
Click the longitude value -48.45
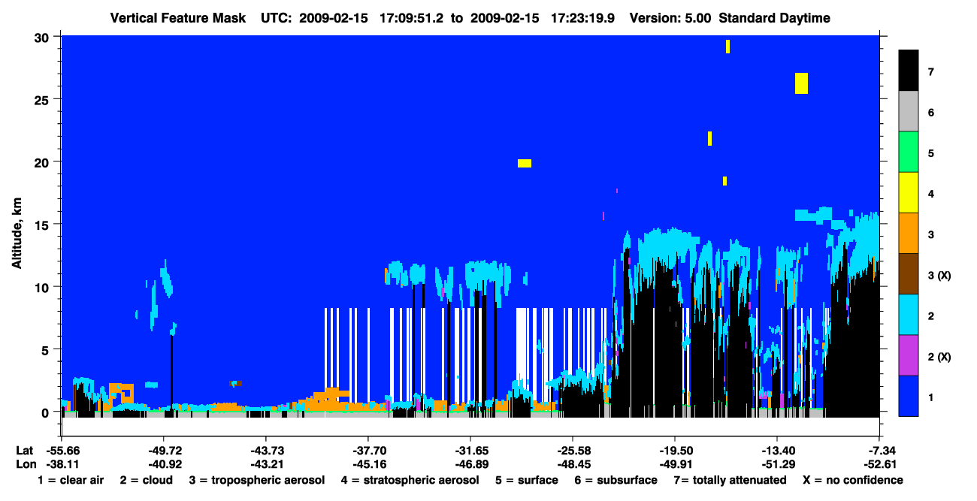click(572, 464)
